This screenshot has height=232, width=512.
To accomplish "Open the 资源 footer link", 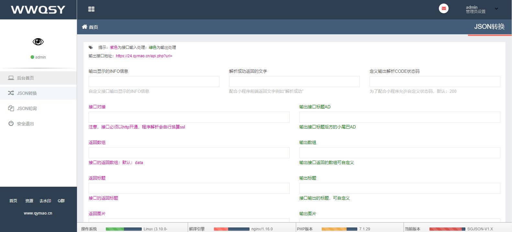I will pos(29,201).
